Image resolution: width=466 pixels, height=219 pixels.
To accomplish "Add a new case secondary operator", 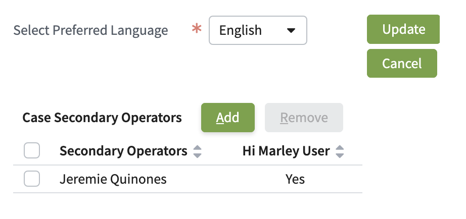I will point(227,118).
